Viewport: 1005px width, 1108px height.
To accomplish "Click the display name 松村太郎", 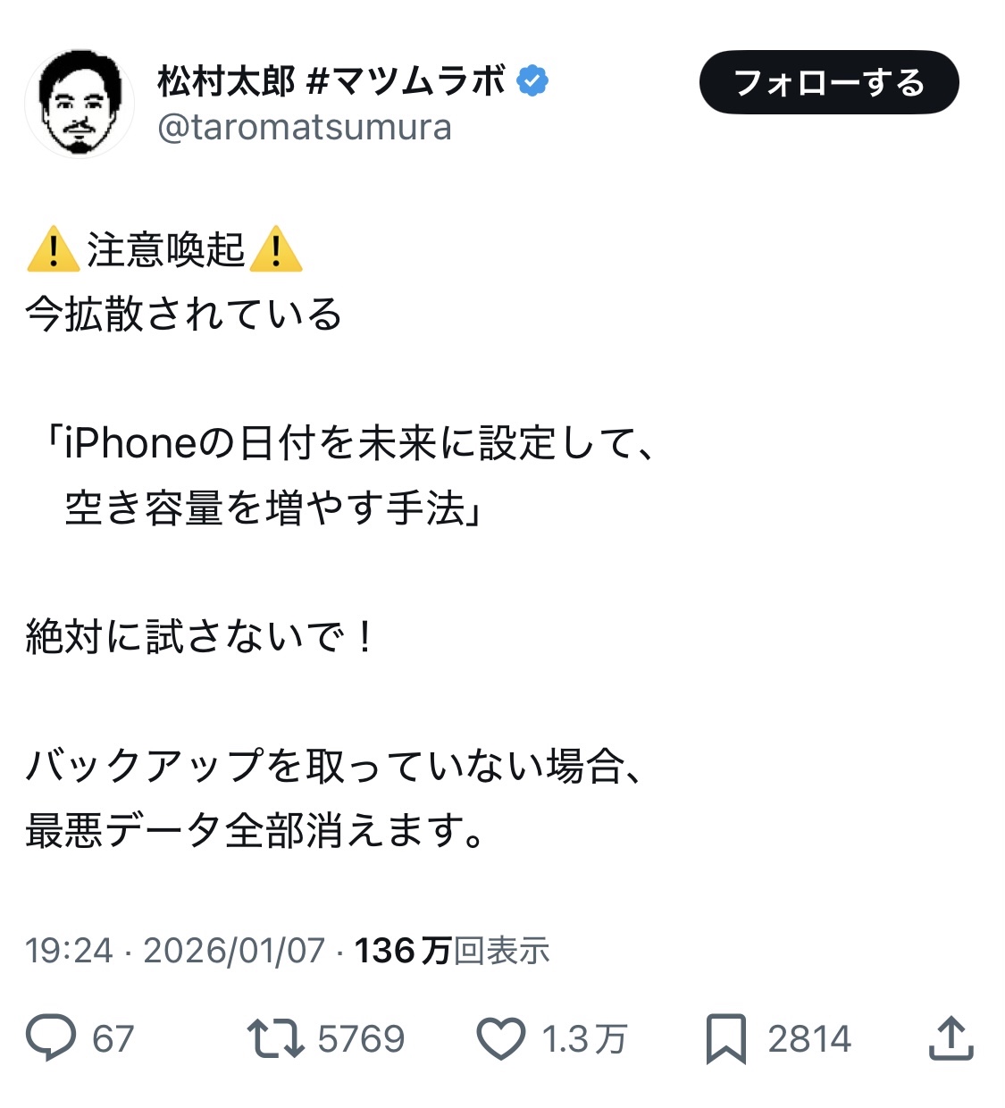I will [x=226, y=81].
